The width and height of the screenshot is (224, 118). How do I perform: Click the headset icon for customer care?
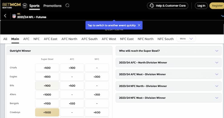pyautogui.click(x=152, y=5)
